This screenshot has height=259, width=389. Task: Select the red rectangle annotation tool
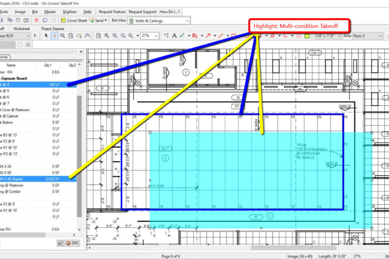[x=233, y=36]
